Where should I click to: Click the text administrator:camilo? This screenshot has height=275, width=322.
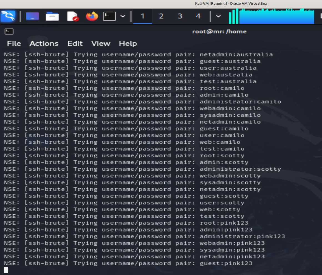point(240,102)
